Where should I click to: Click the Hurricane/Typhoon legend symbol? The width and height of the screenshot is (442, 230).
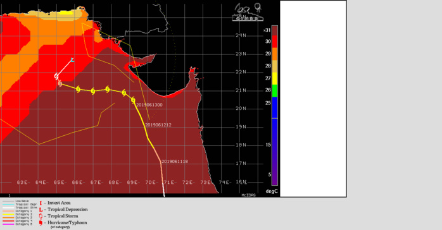[41, 222]
